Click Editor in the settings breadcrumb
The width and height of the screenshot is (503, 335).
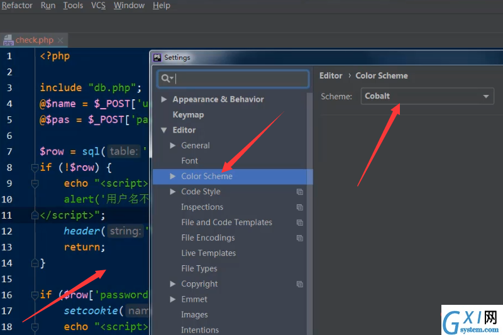(331, 76)
